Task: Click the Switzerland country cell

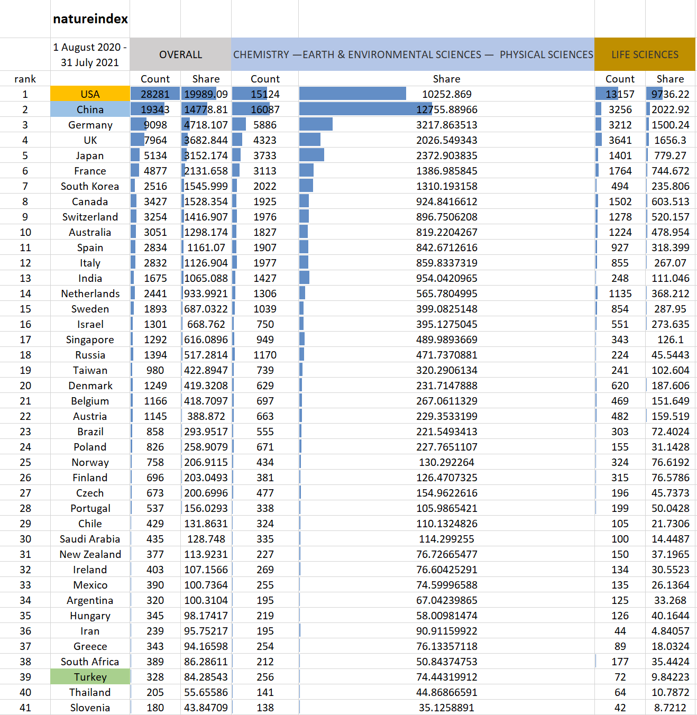Action: pos(90,217)
